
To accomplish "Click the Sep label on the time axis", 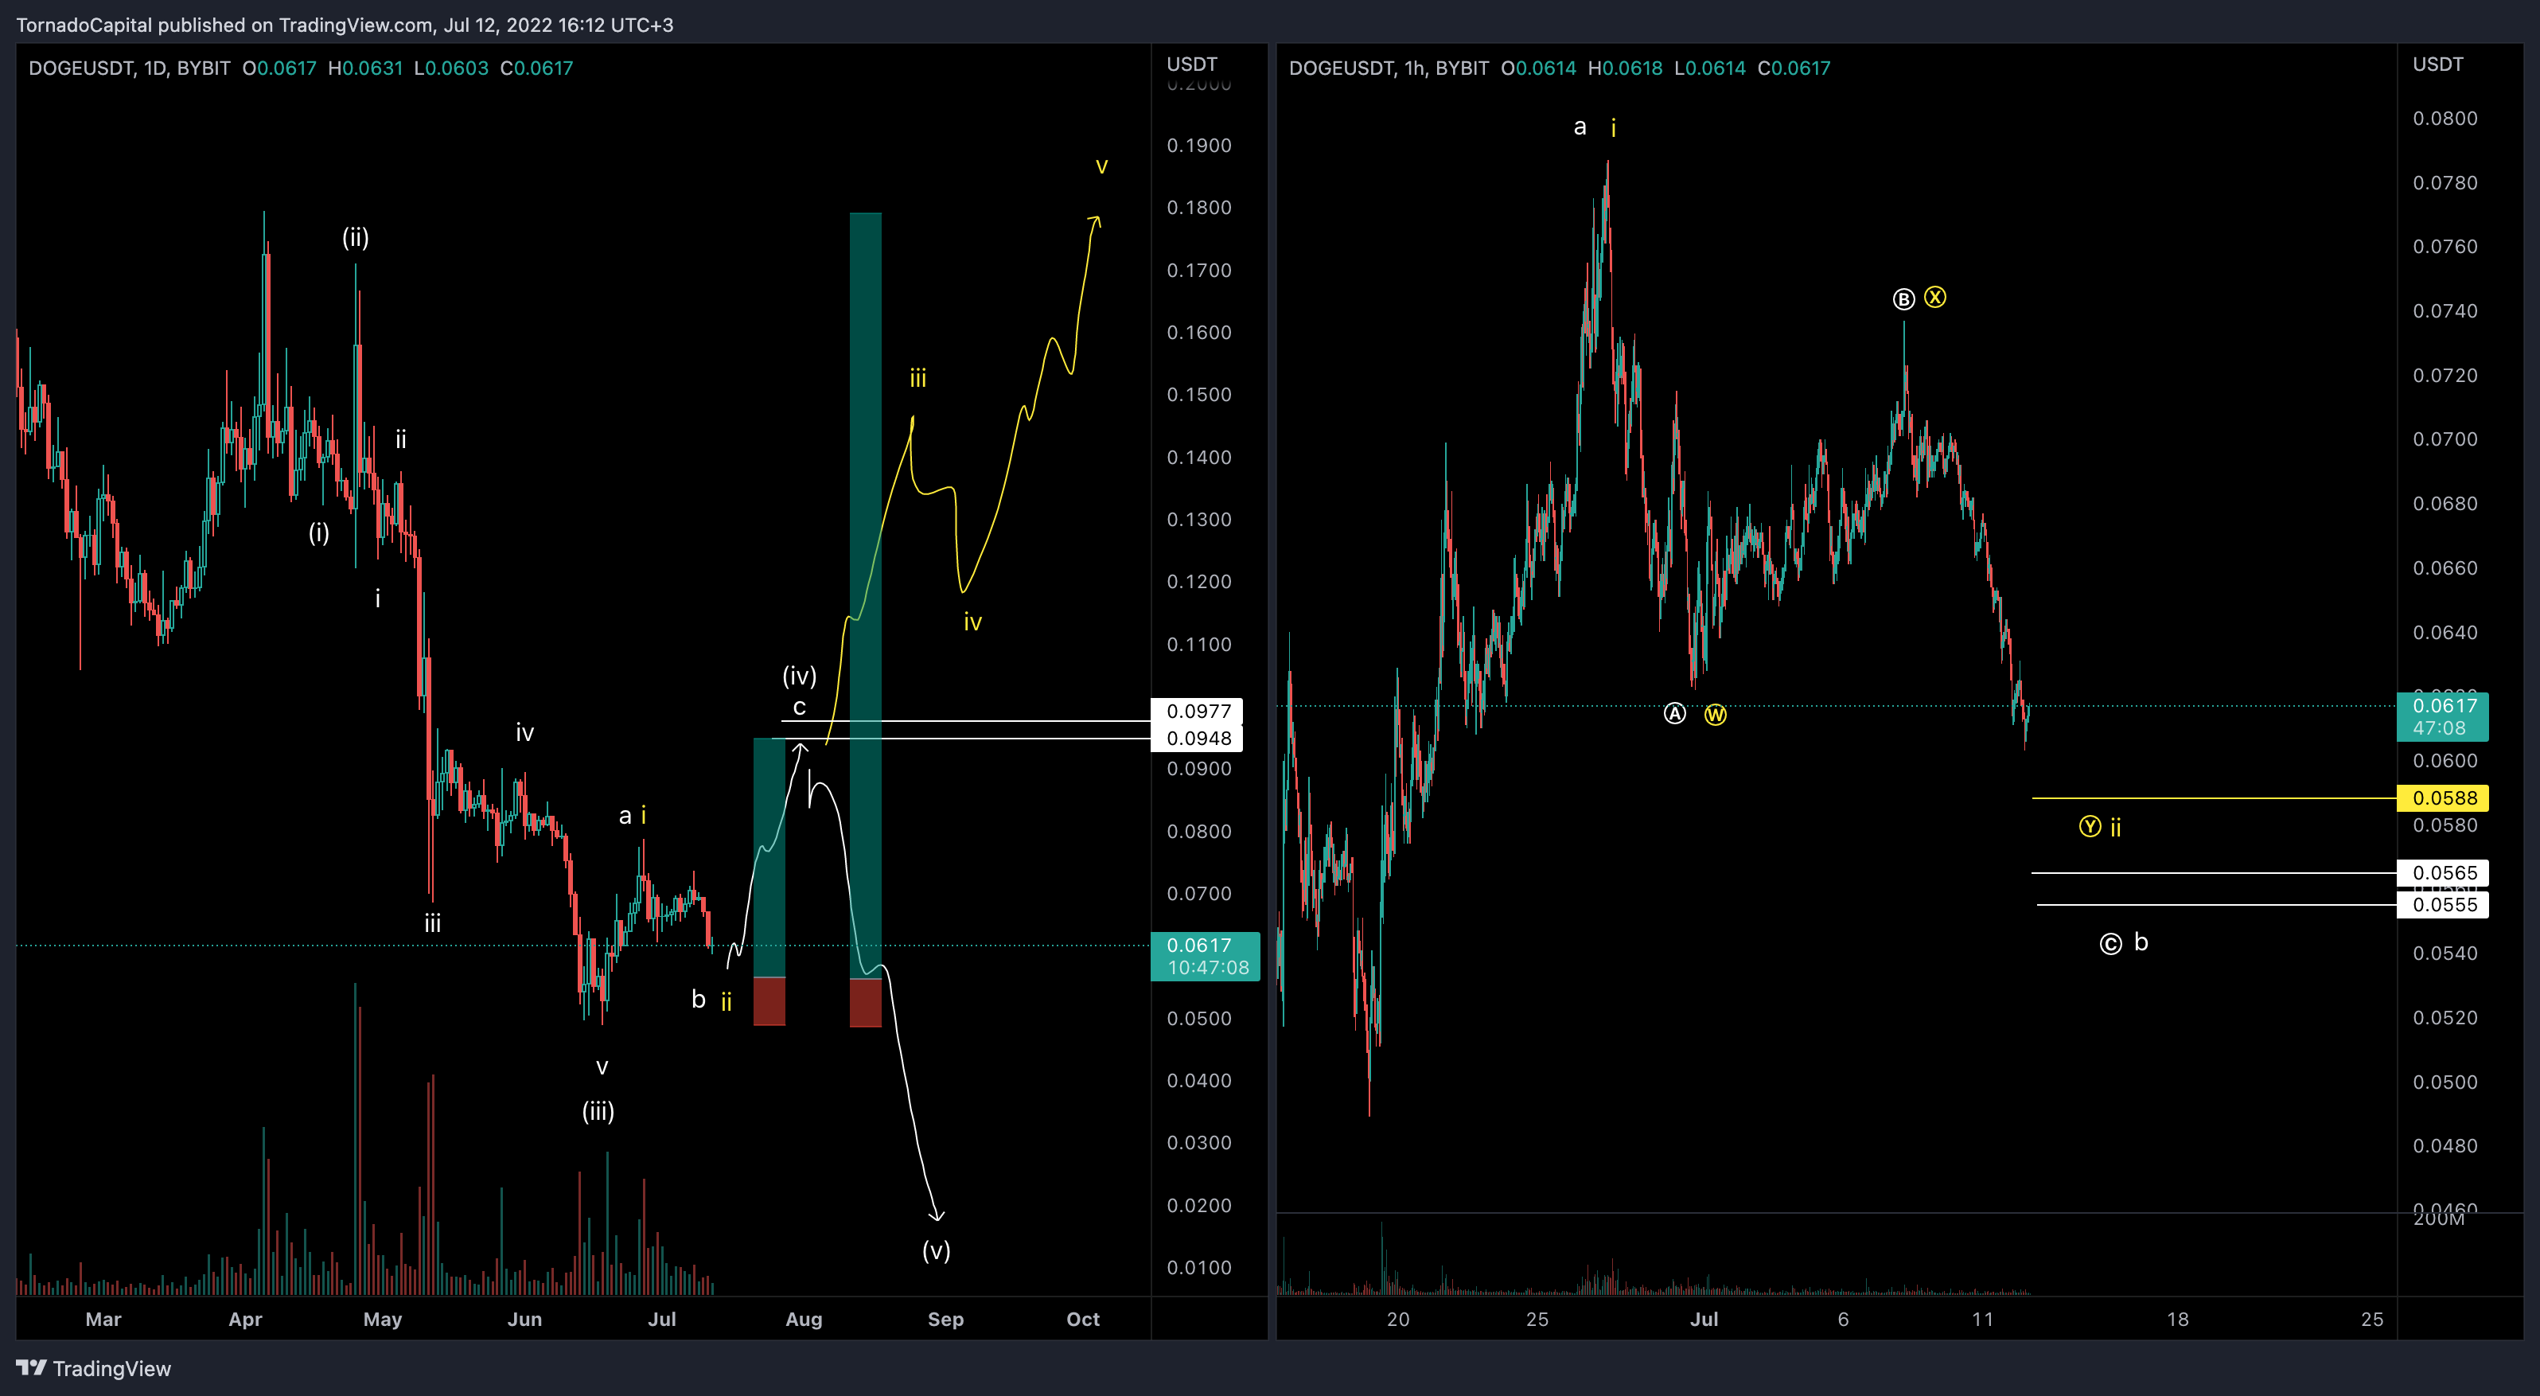I will click(945, 1319).
